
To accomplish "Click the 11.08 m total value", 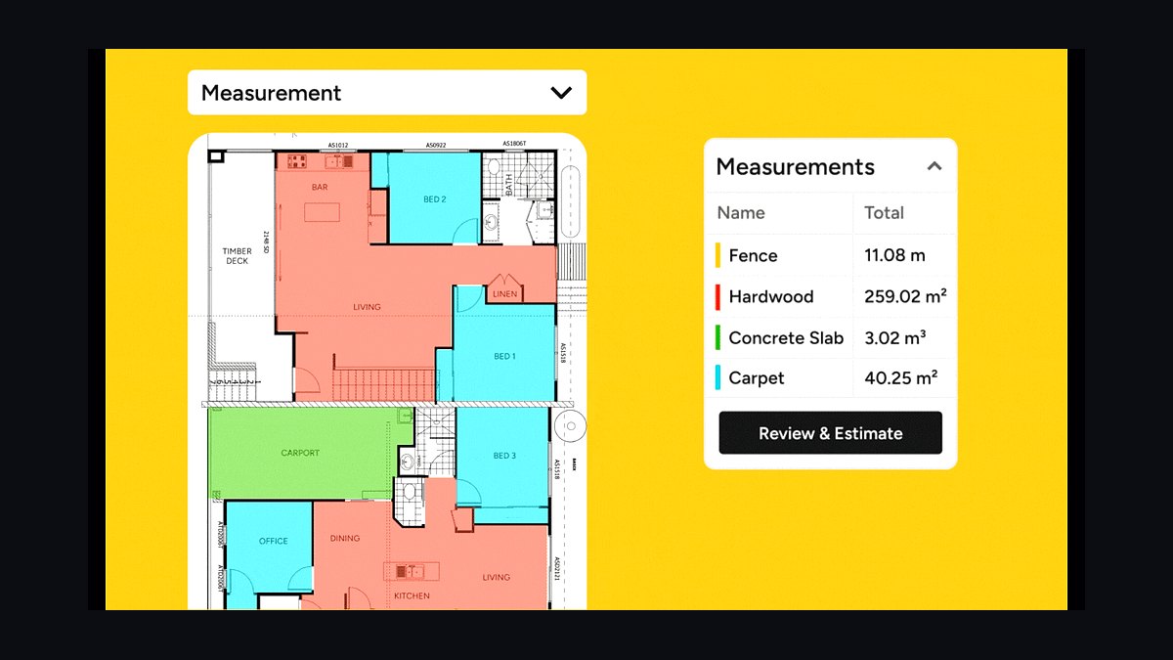I will point(894,255).
